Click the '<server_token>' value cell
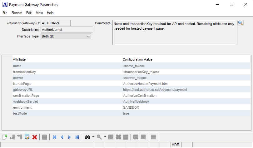Viewport: 253px width, 148px height. pyautogui.click(x=186, y=78)
